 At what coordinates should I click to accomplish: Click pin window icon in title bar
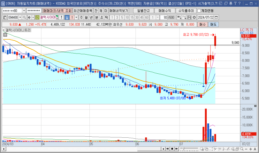[x=231, y=3]
